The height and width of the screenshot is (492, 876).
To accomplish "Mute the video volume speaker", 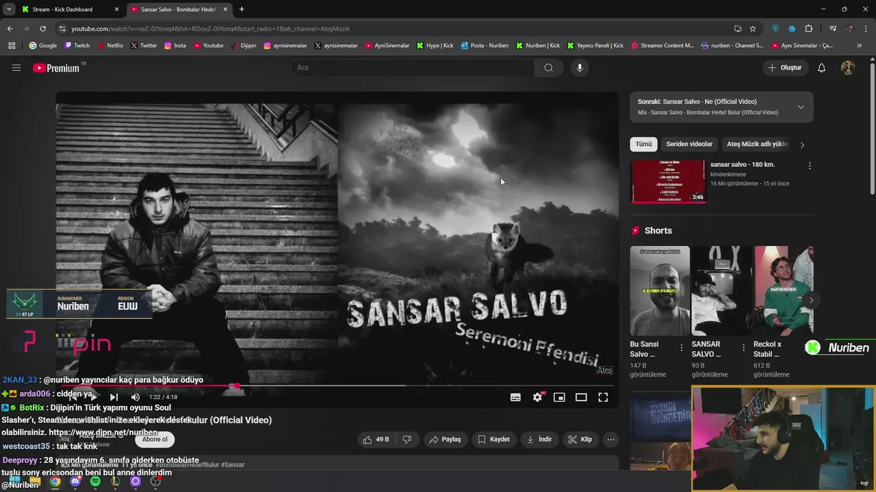I will pyautogui.click(x=136, y=397).
